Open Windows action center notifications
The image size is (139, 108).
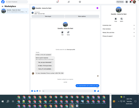tap(135, 101)
